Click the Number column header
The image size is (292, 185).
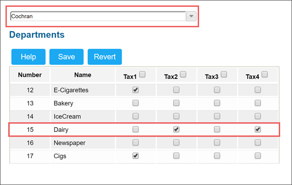(x=30, y=75)
